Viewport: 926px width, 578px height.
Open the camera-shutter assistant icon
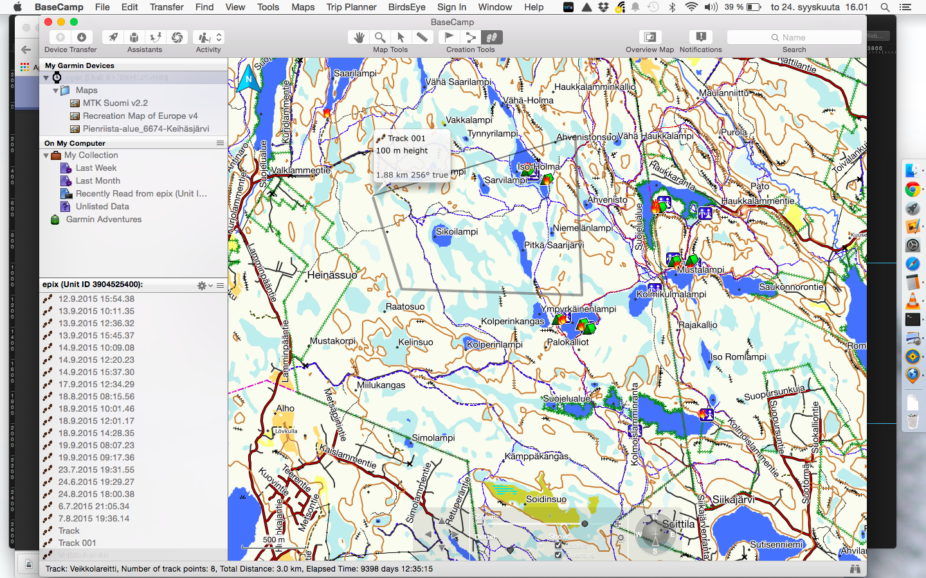(x=177, y=37)
